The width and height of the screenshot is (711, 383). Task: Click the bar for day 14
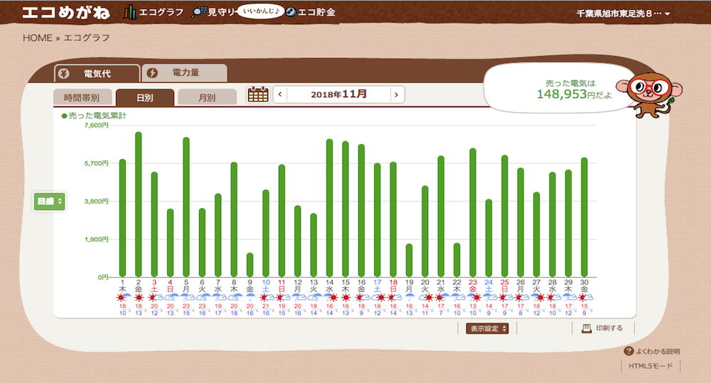coord(330,208)
